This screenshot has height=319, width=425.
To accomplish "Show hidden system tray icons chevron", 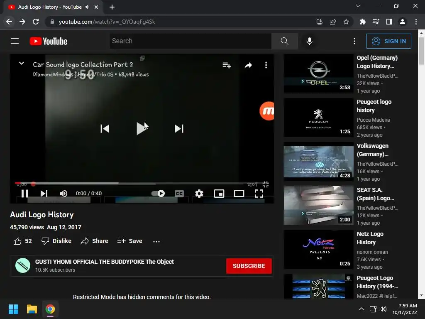I will 361,309.
